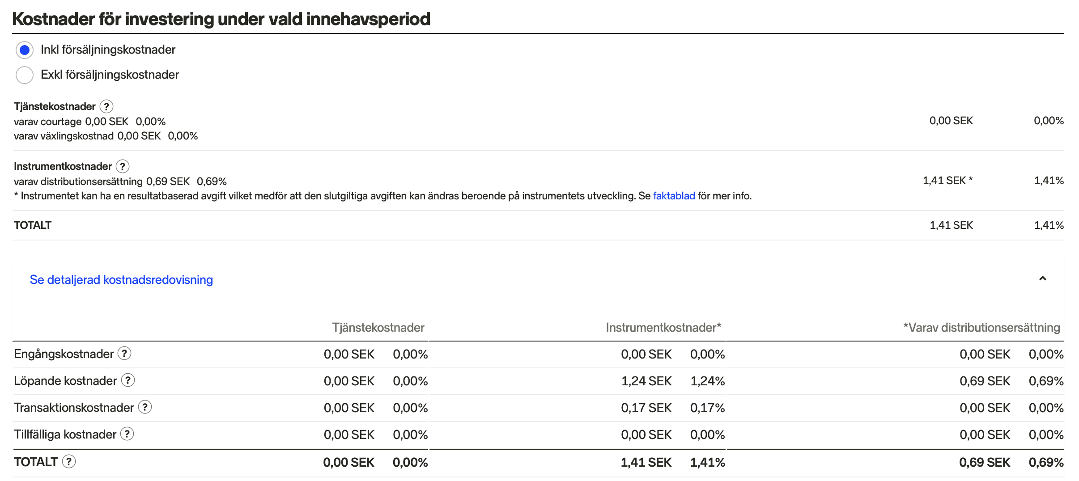This screenshot has width=1079, height=481.
Task: Open help icon next to Tjänstekostnader
Action: click(106, 106)
